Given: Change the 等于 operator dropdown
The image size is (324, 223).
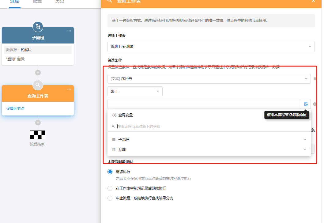Looking at the screenshot, I should click(x=135, y=91).
